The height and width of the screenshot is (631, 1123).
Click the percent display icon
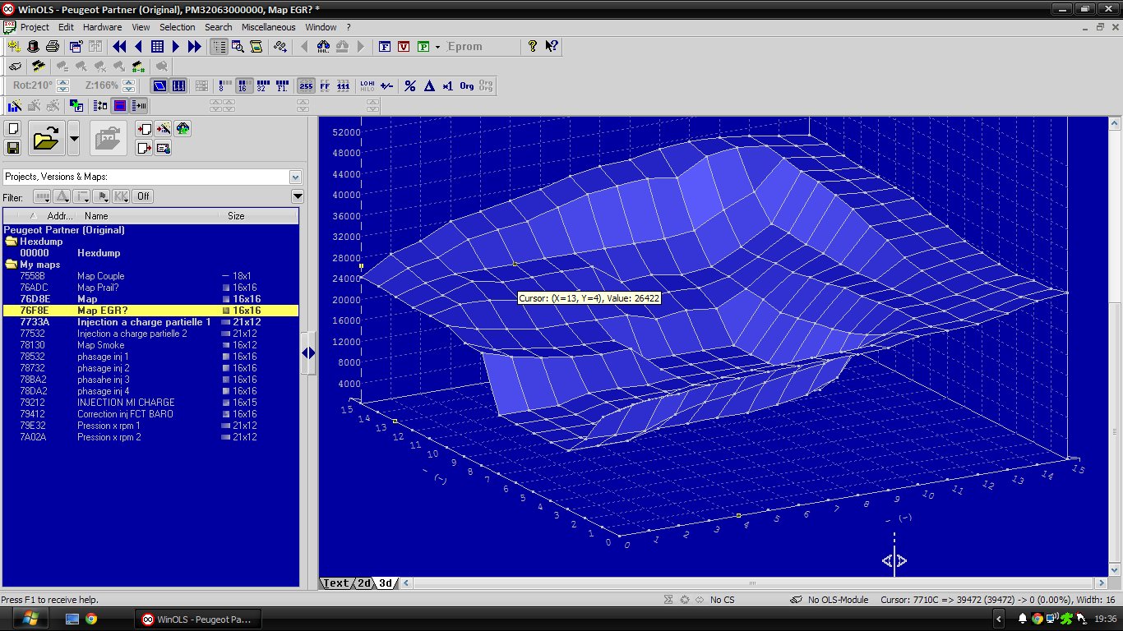coord(409,85)
